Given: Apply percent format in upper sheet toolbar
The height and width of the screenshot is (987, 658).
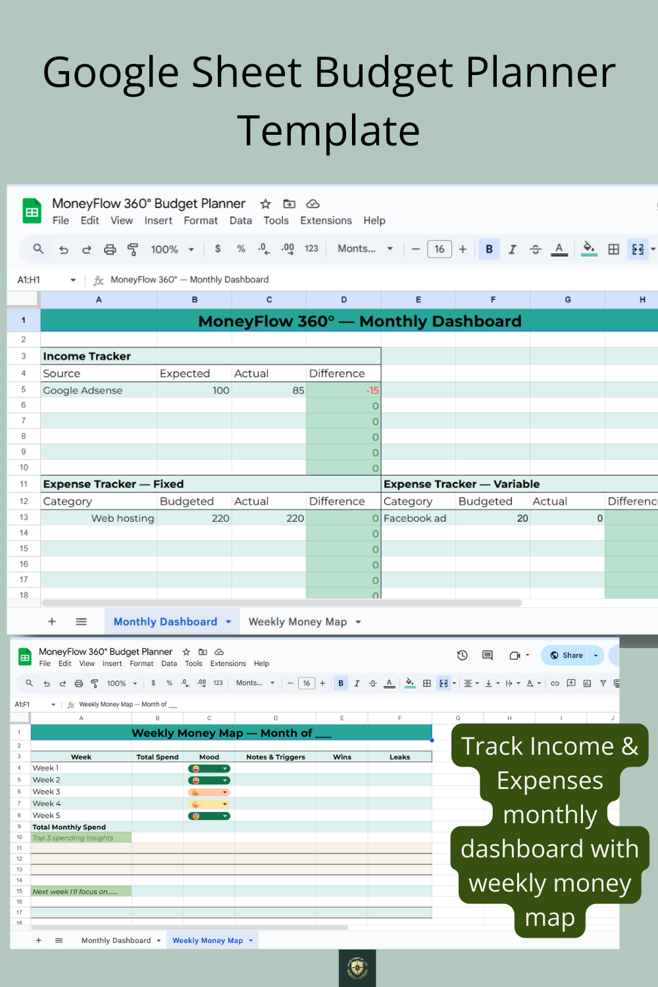Looking at the screenshot, I should coord(241,249).
